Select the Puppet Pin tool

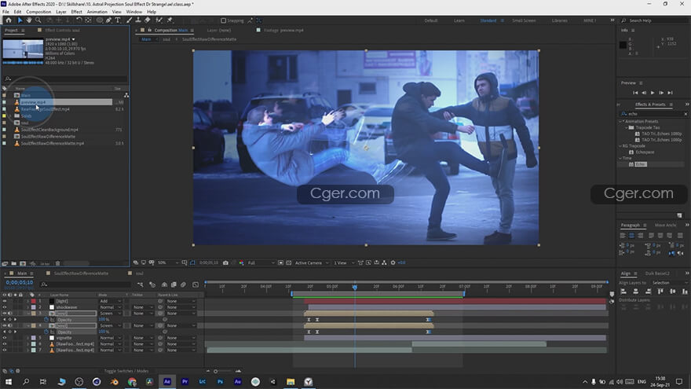(x=170, y=20)
